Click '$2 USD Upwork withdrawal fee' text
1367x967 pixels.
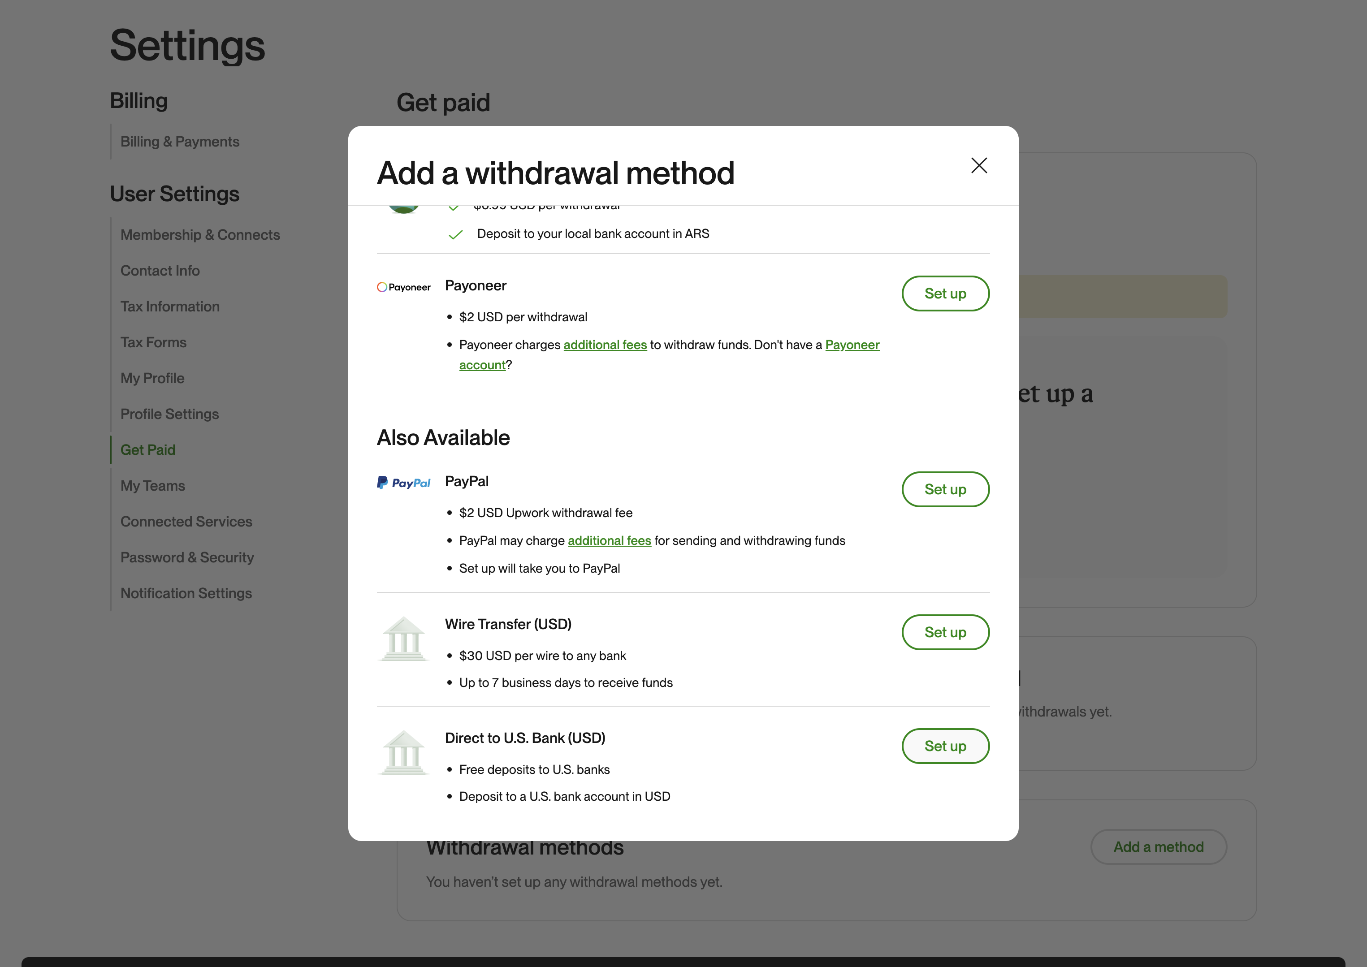click(545, 513)
